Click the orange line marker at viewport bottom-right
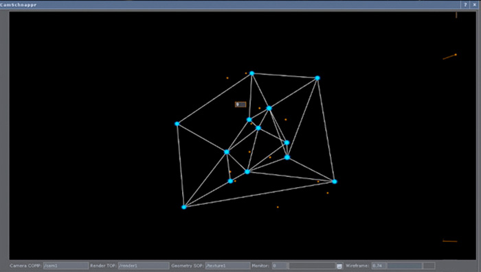The width and height of the screenshot is (481, 272). [449, 241]
